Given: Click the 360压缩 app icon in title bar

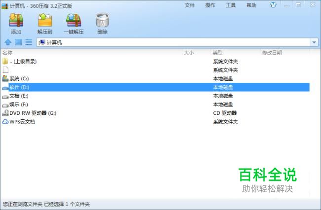Looking at the screenshot, I should [x=5, y=6].
